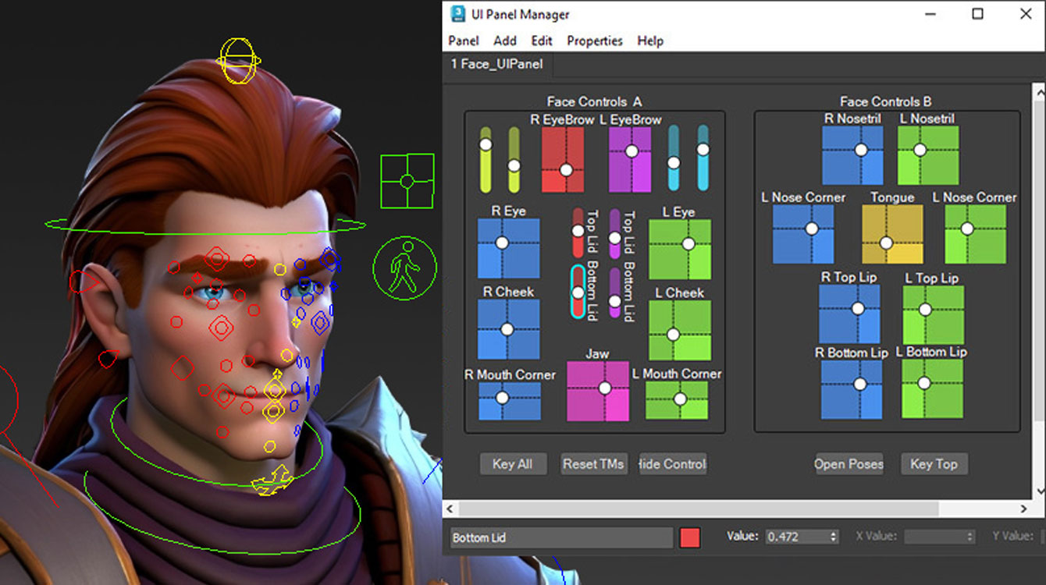Open Poses for the face rig
The width and height of the screenshot is (1046, 585).
pyautogui.click(x=849, y=463)
